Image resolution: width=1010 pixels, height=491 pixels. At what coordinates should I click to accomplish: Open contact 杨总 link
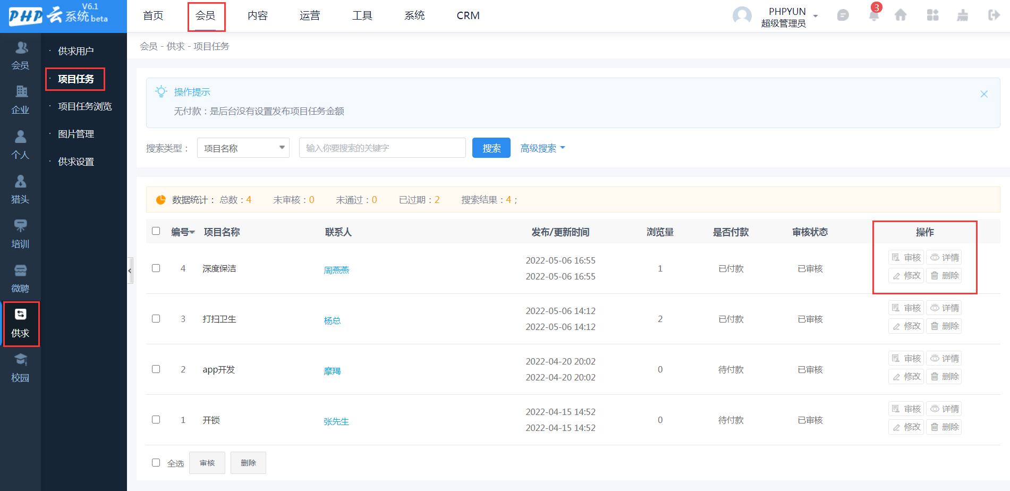tap(332, 320)
